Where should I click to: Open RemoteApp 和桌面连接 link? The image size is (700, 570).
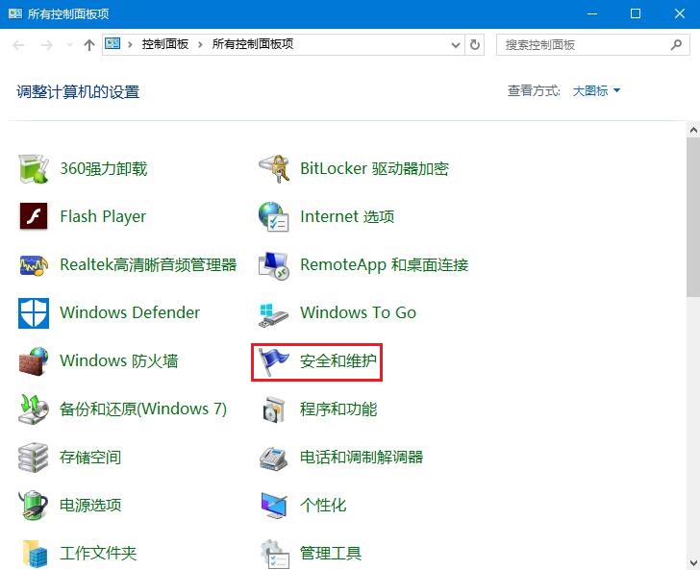click(x=385, y=264)
